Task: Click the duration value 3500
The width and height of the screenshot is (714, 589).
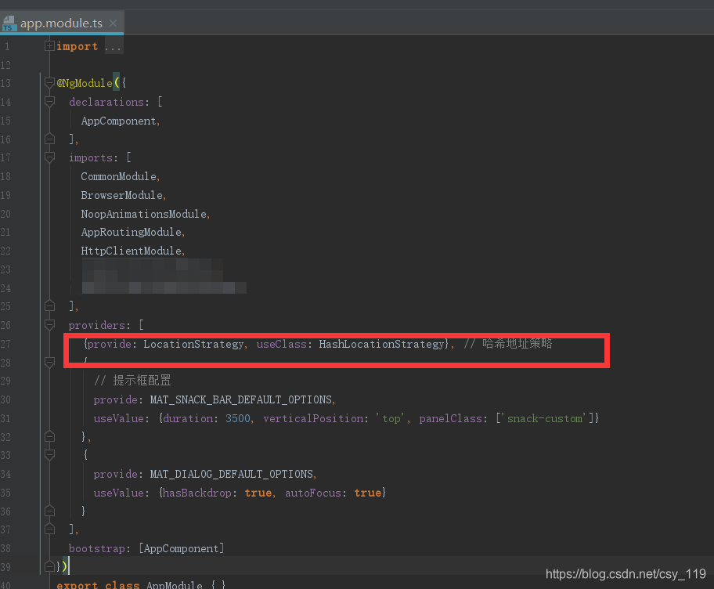Action: (x=238, y=418)
